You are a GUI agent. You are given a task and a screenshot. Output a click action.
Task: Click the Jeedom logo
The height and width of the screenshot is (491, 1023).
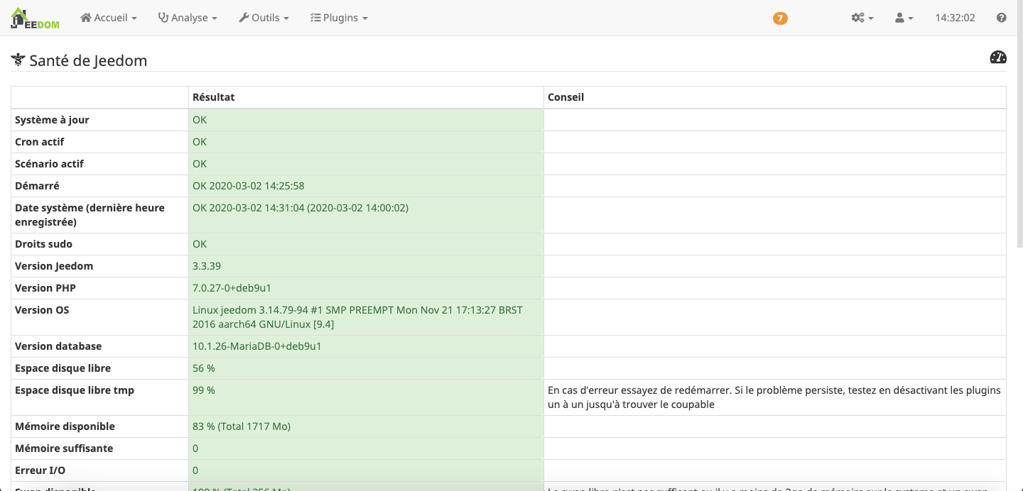(x=34, y=18)
